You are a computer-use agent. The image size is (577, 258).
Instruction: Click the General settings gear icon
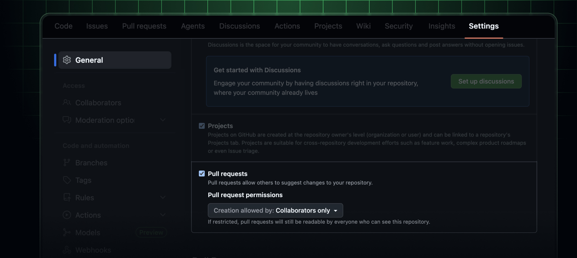pyautogui.click(x=67, y=60)
